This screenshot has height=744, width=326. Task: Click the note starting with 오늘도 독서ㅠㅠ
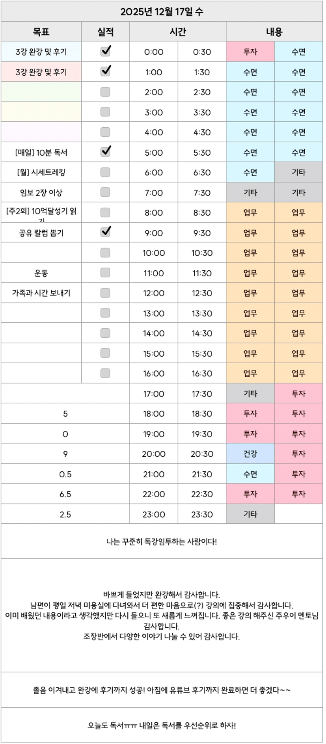(162, 725)
